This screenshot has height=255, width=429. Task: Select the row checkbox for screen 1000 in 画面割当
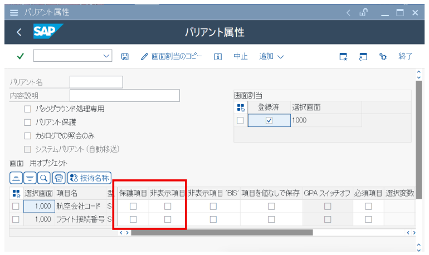pos(240,120)
